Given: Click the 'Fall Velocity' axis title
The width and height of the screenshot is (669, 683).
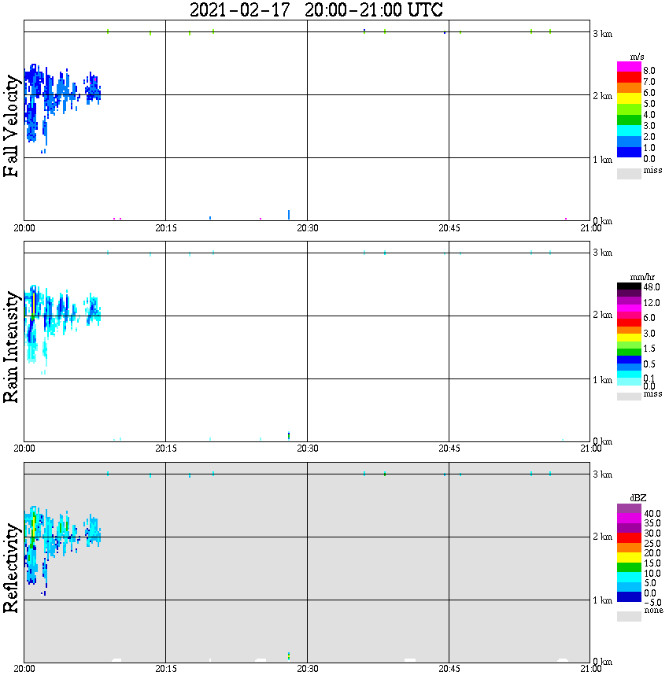Looking at the screenshot, I should tap(11, 125).
